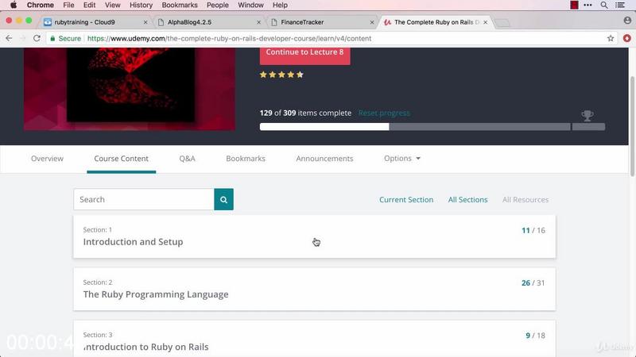This screenshot has width=636, height=357.
Task: Show All Sections
Action: point(467,200)
